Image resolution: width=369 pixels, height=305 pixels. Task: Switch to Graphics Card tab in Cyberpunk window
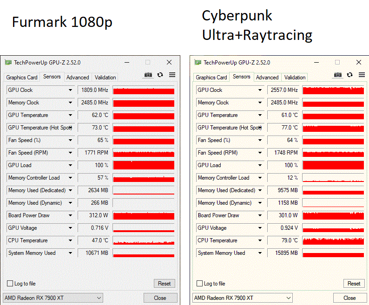211,78
